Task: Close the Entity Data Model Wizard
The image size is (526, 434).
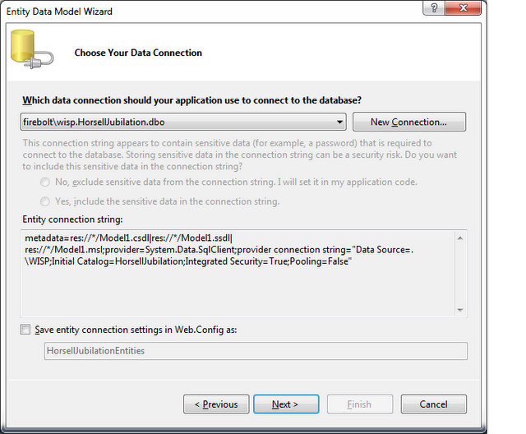Action: (x=464, y=7)
